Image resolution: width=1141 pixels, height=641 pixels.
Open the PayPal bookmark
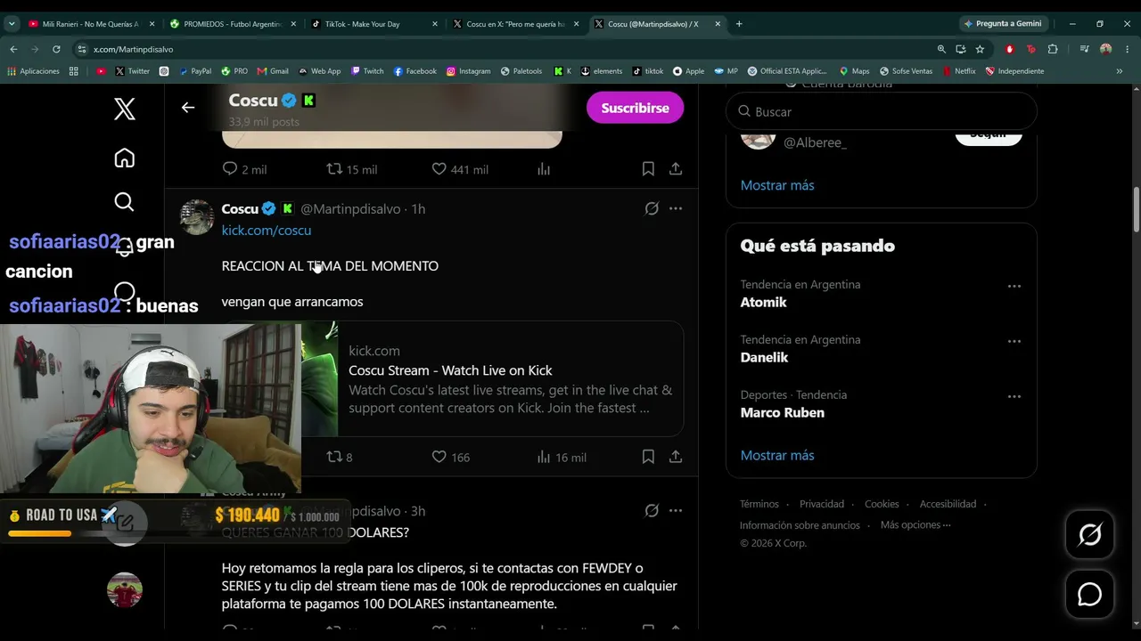(195, 71)
